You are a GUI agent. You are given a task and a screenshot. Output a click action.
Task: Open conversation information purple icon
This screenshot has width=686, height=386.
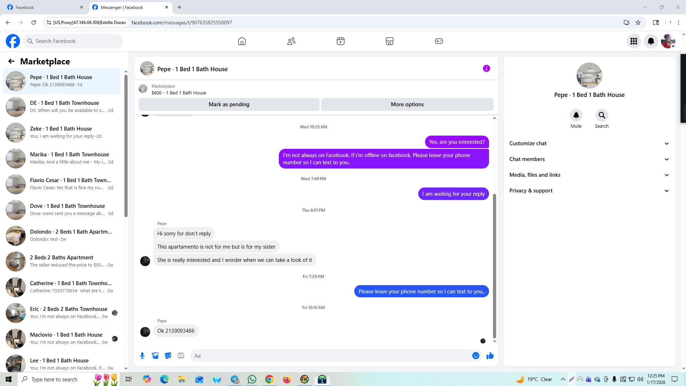(x=487, y=68)
